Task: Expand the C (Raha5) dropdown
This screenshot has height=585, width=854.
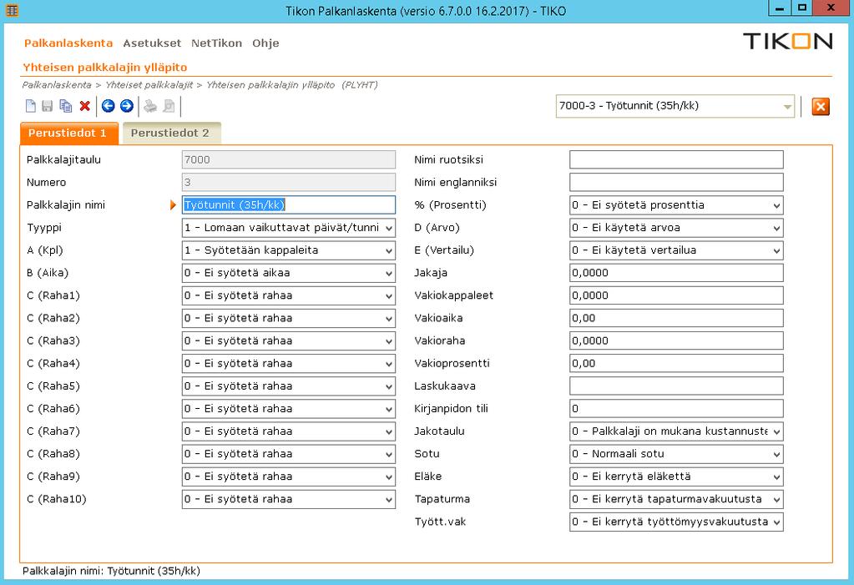Action: click(x=389, y=386)
